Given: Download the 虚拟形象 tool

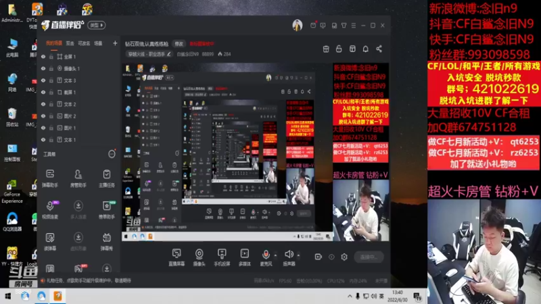Looking at the screenshot, I should [x=78, y=241].
